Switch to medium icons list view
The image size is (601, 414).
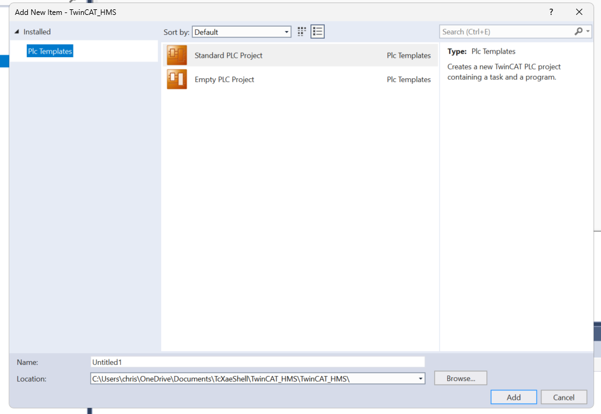tap(317, 32)
